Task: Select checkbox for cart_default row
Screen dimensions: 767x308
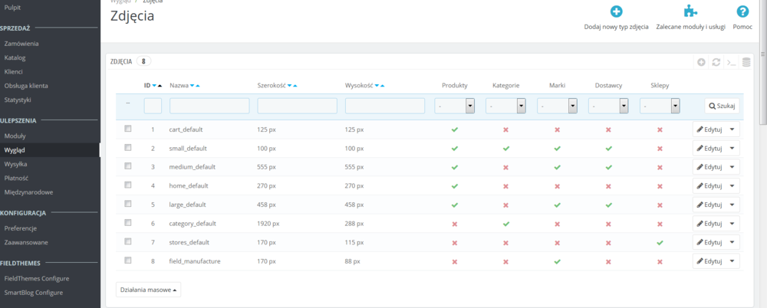Action: point(128,129)
